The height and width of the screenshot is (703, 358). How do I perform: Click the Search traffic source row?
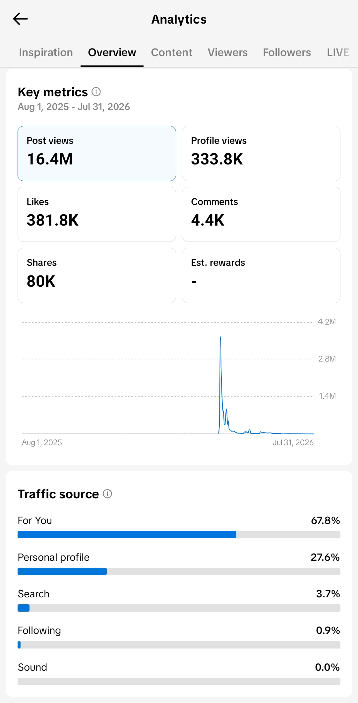click(x=179, y=600)
